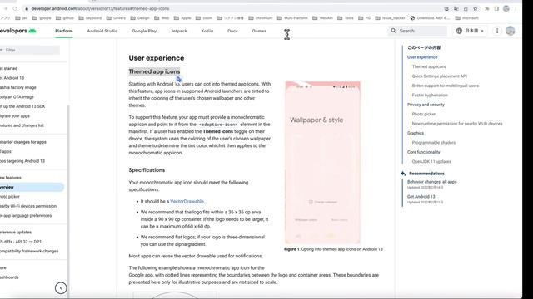
Task: Open the microsoft bookmarks folder
Action: coord(467,18)
